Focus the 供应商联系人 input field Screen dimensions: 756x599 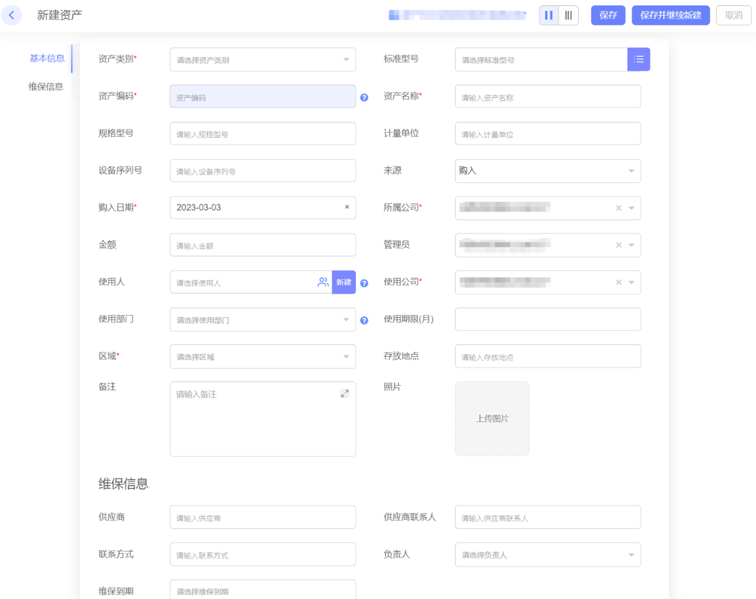point(548,517)
